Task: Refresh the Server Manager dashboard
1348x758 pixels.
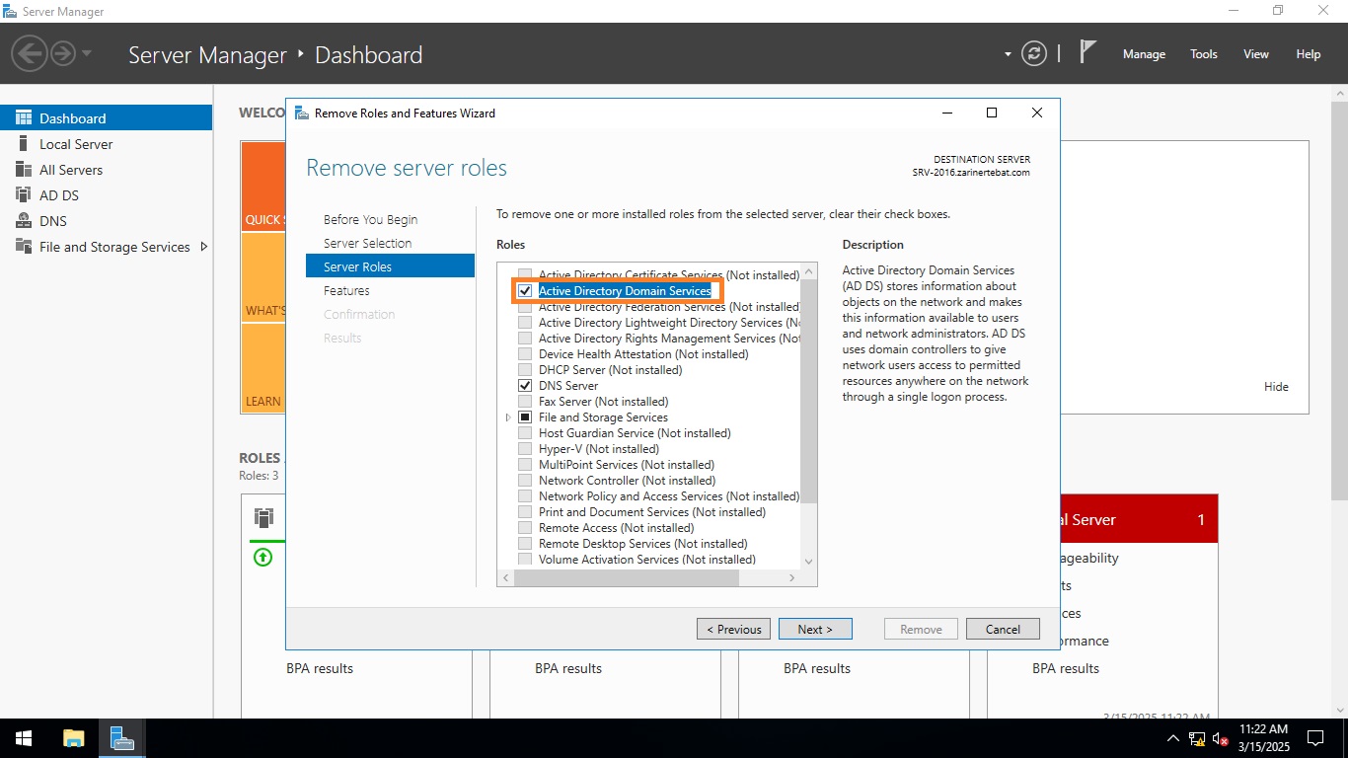Action: pos(1034,53)
